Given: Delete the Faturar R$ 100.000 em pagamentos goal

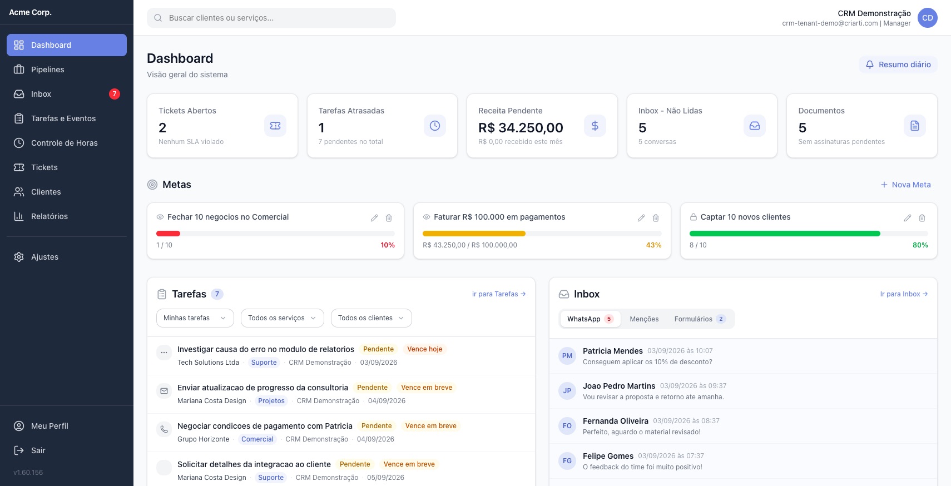Looking at the screenshot, I should tap(656, 218).
